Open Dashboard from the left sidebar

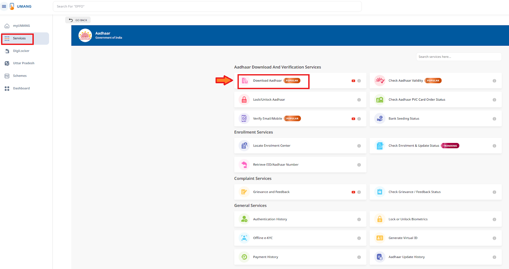point(21,88)
